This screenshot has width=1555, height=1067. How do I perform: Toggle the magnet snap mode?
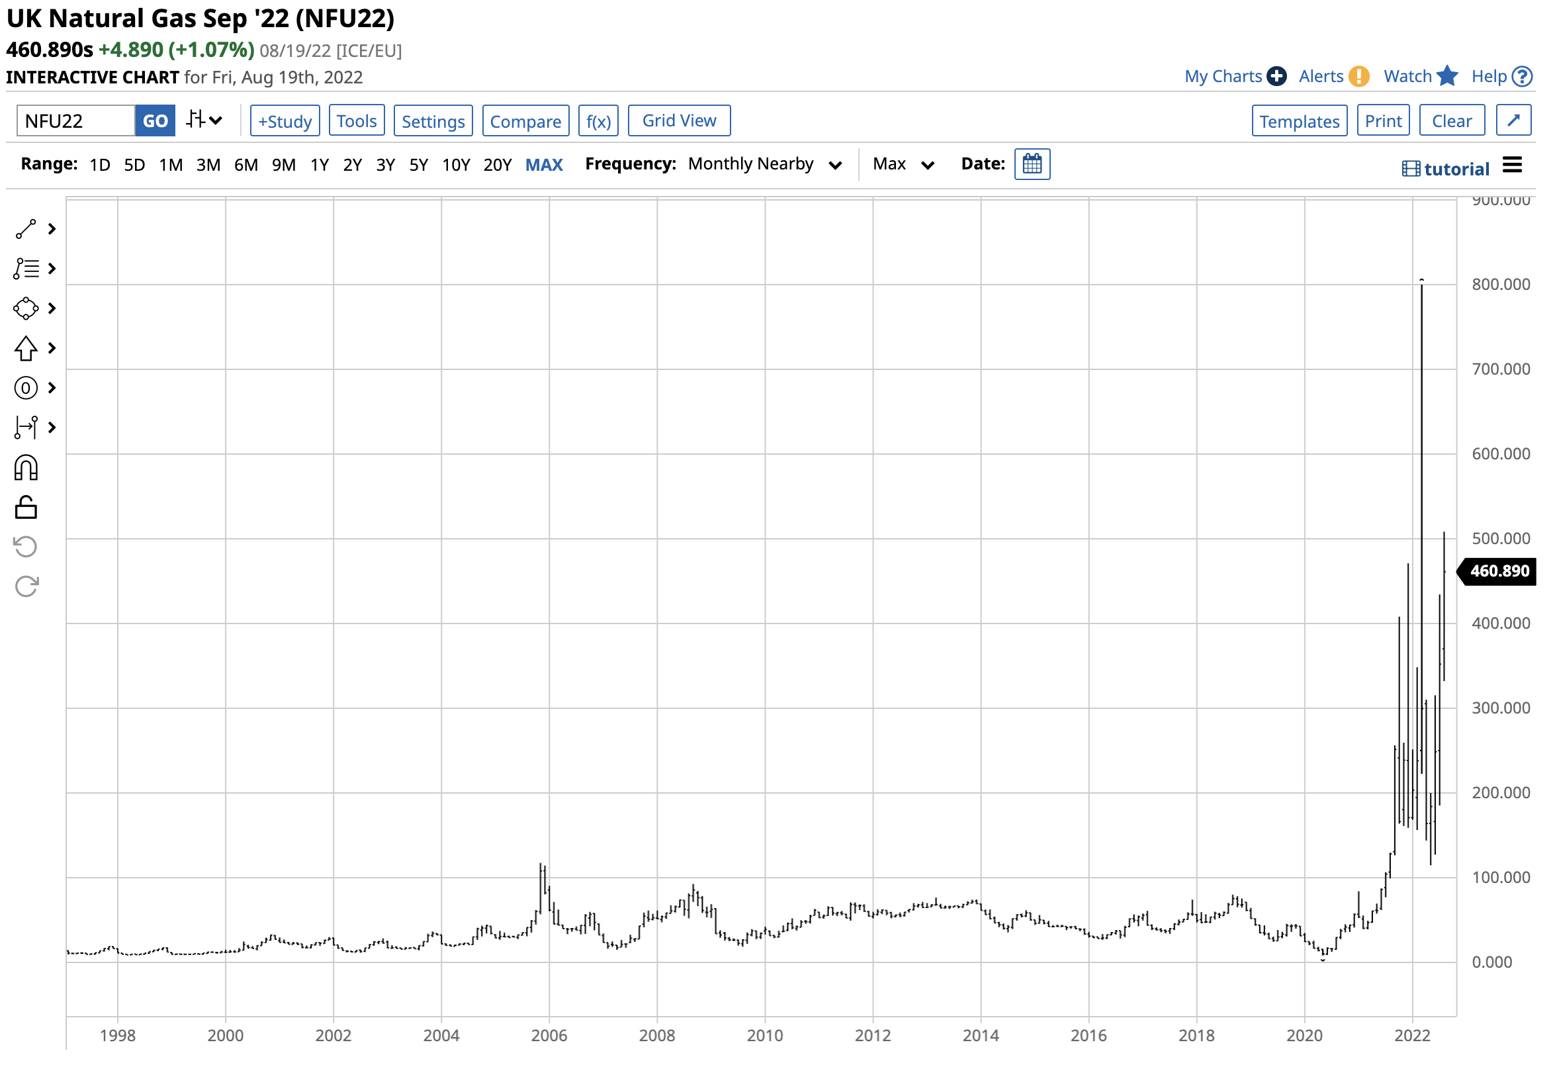coord(26,469)
